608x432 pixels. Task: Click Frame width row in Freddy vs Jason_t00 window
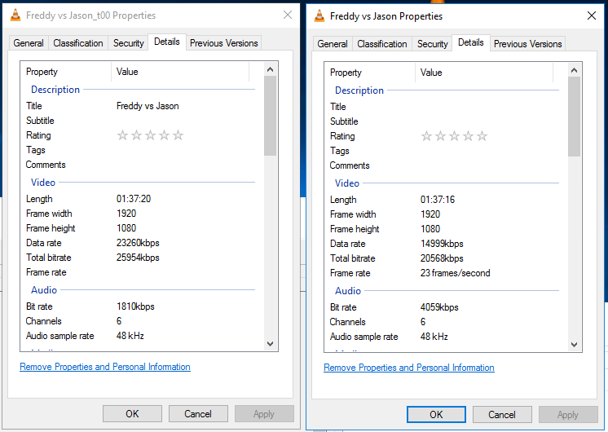point(142,214)
